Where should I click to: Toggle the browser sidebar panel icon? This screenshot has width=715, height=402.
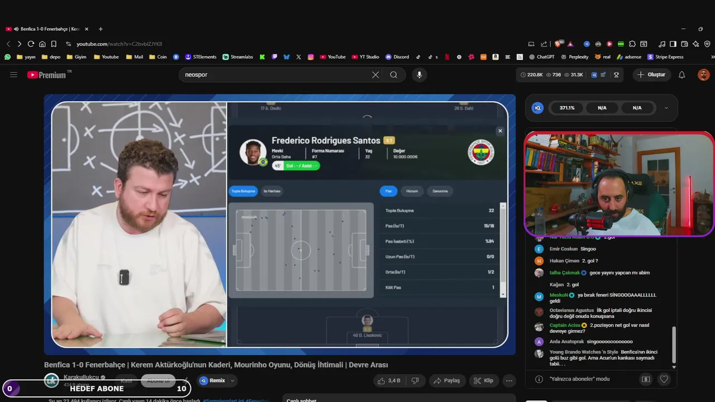673,44
